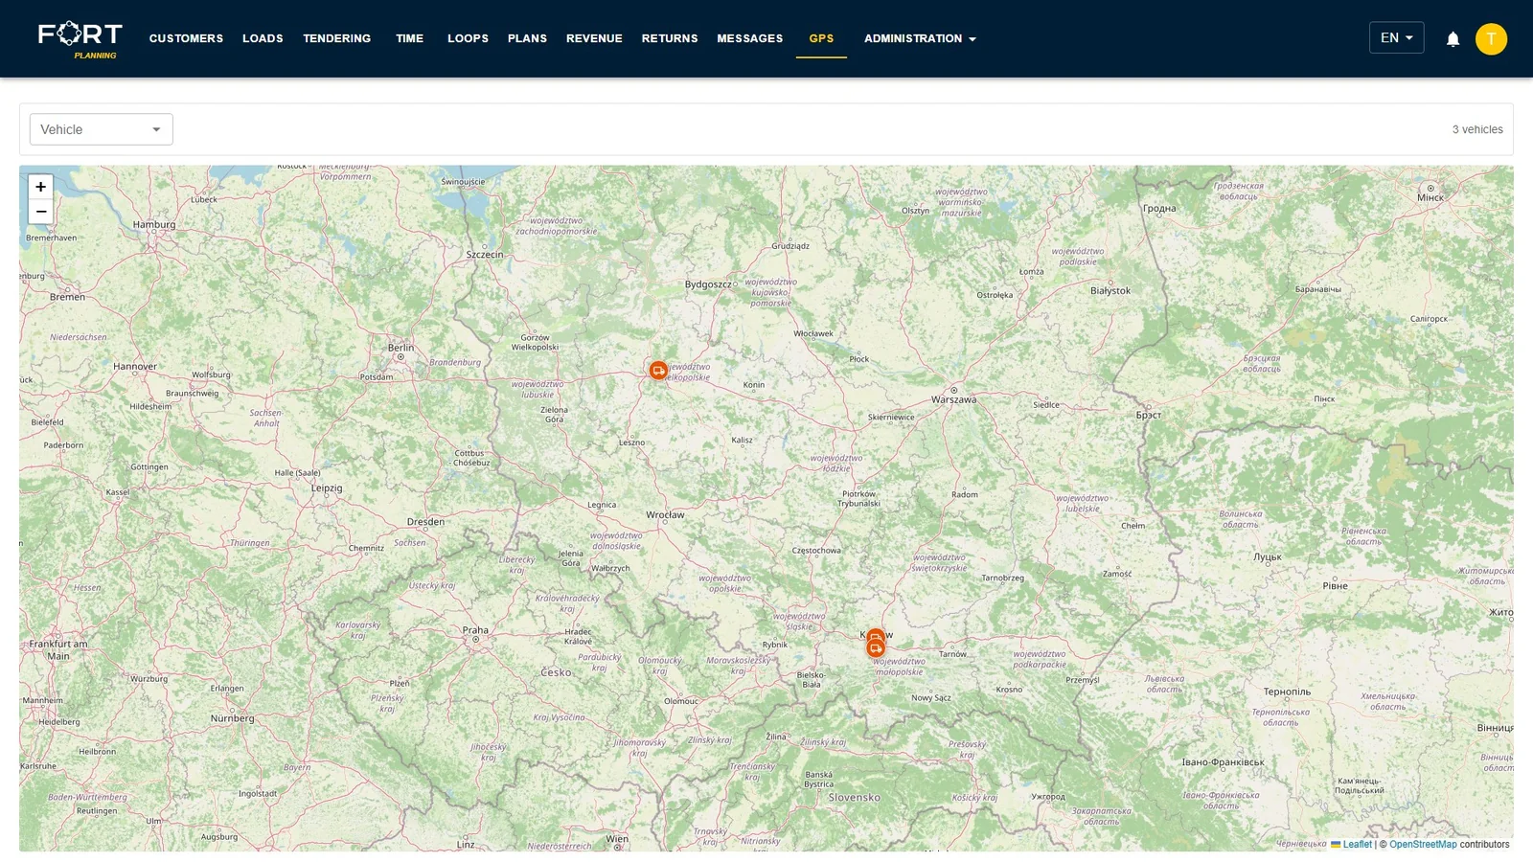The height and width of the screenshot is (862, 1533).
Task: Click the Slovensko country label
Action: tap(855, 798)
